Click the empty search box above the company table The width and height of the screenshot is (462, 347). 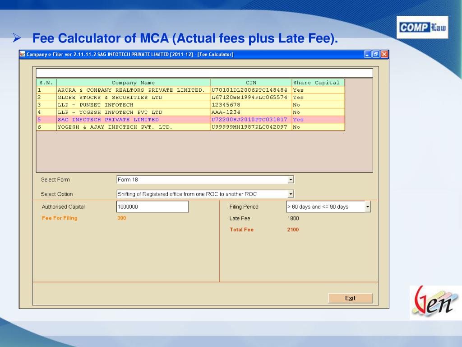[x=204, y=73]
